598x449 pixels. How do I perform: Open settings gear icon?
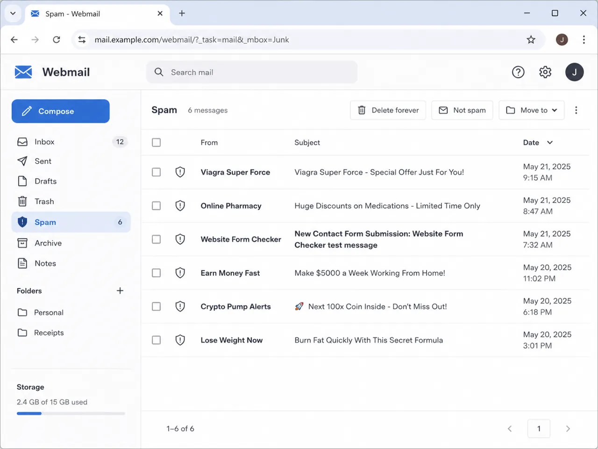coord(545,72)
